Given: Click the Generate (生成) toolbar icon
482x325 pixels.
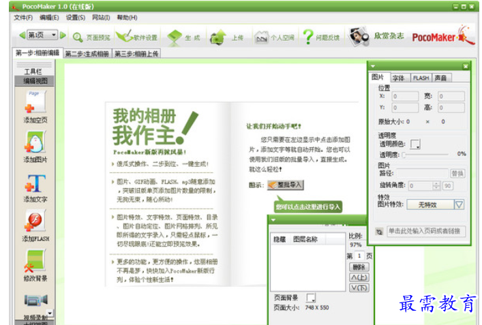Looking at the screenshot, I should (x=184, y=37).
